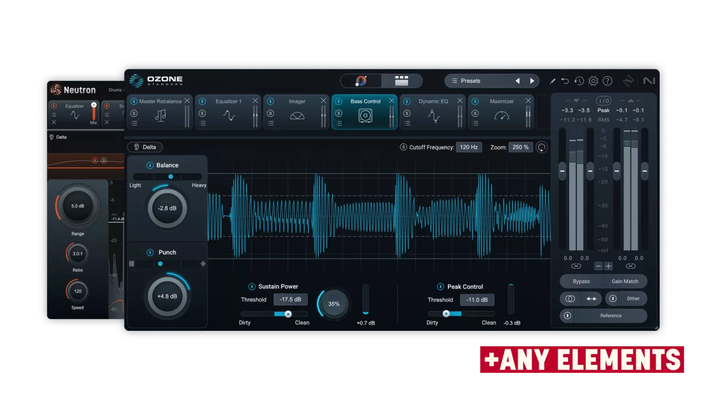Screen dimensions: 706x397
Task: Open the history clock icon
Action: pyautogui.click(x=579, y=81)
